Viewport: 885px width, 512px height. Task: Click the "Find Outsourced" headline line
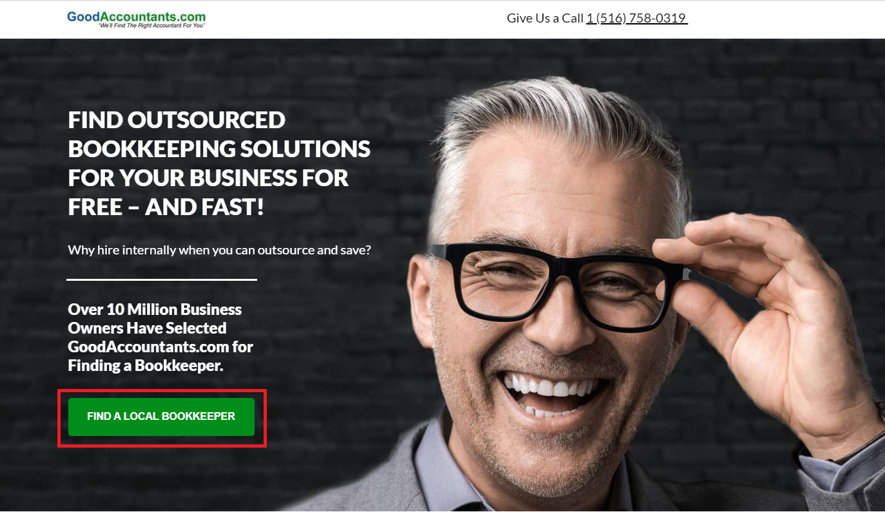[177, 120]
